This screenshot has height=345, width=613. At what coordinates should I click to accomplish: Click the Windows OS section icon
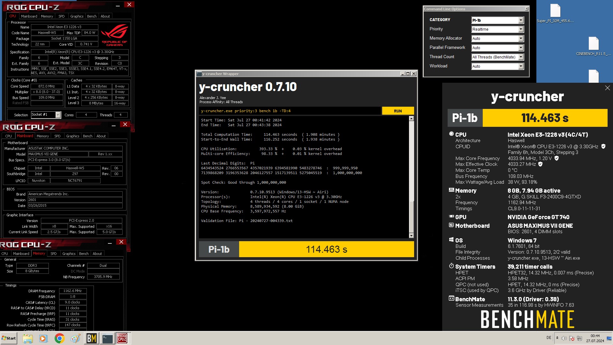point(451,240)
